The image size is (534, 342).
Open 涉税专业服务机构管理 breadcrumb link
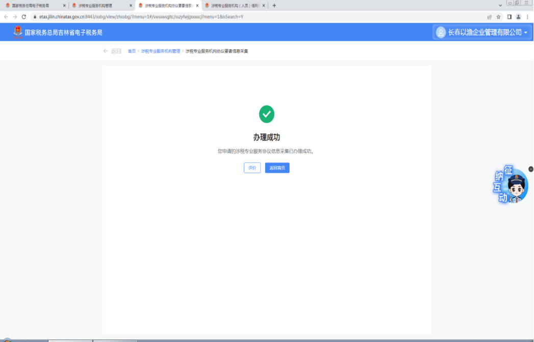161,51
